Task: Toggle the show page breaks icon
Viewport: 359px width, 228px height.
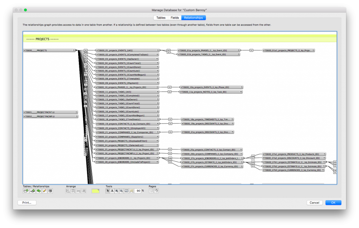Action: [151, 191]
